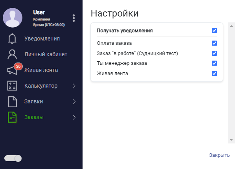Click the blank document Заявки icon
Image resolution: width=239 pixels, height=169 pixels.
12,102
